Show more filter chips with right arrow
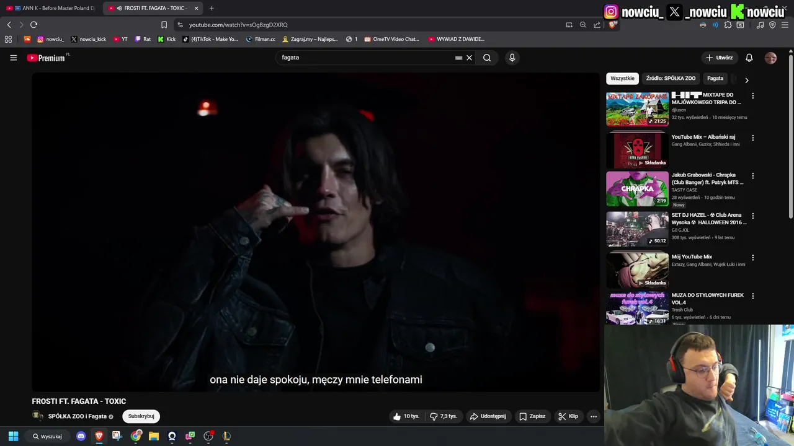794x446 pixels. tap(746, 80)
